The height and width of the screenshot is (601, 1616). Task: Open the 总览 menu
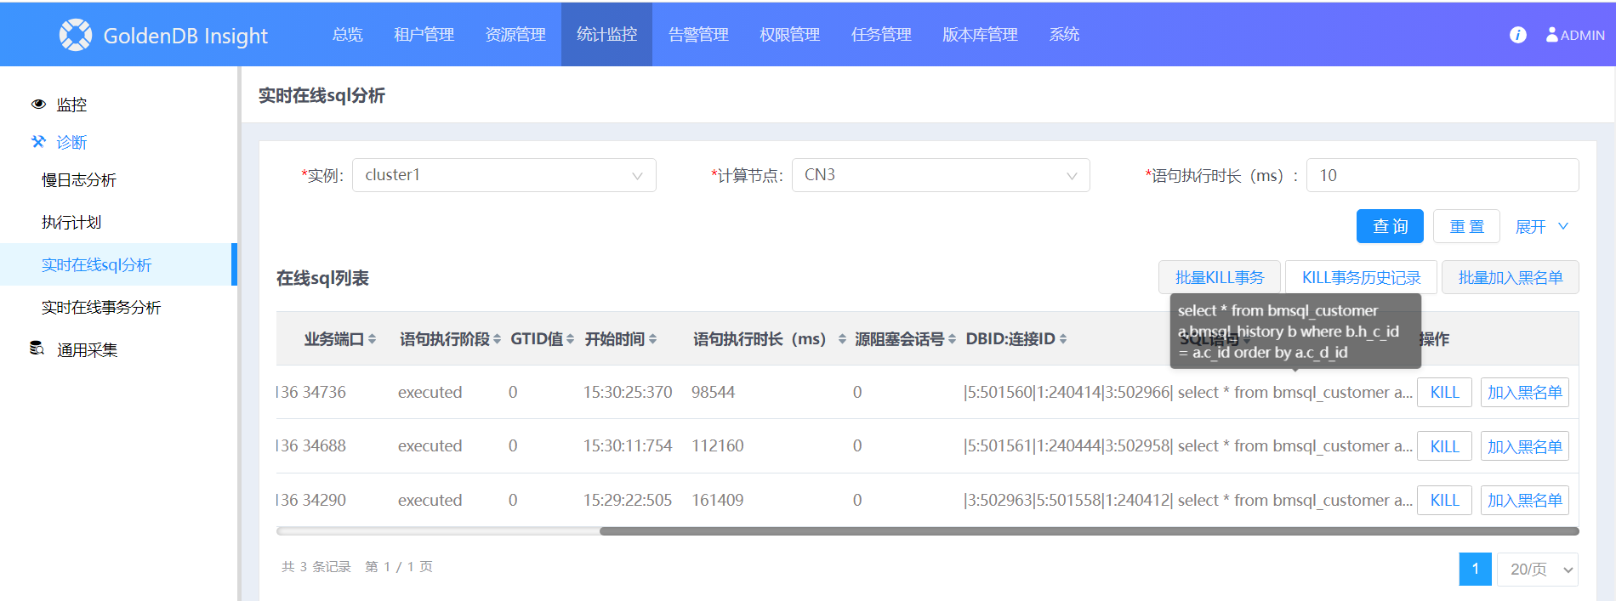347,35
